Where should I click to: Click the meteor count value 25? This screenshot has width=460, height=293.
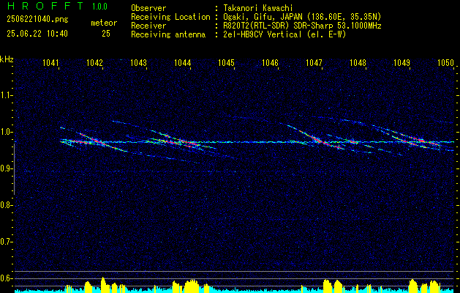(106, 34)
